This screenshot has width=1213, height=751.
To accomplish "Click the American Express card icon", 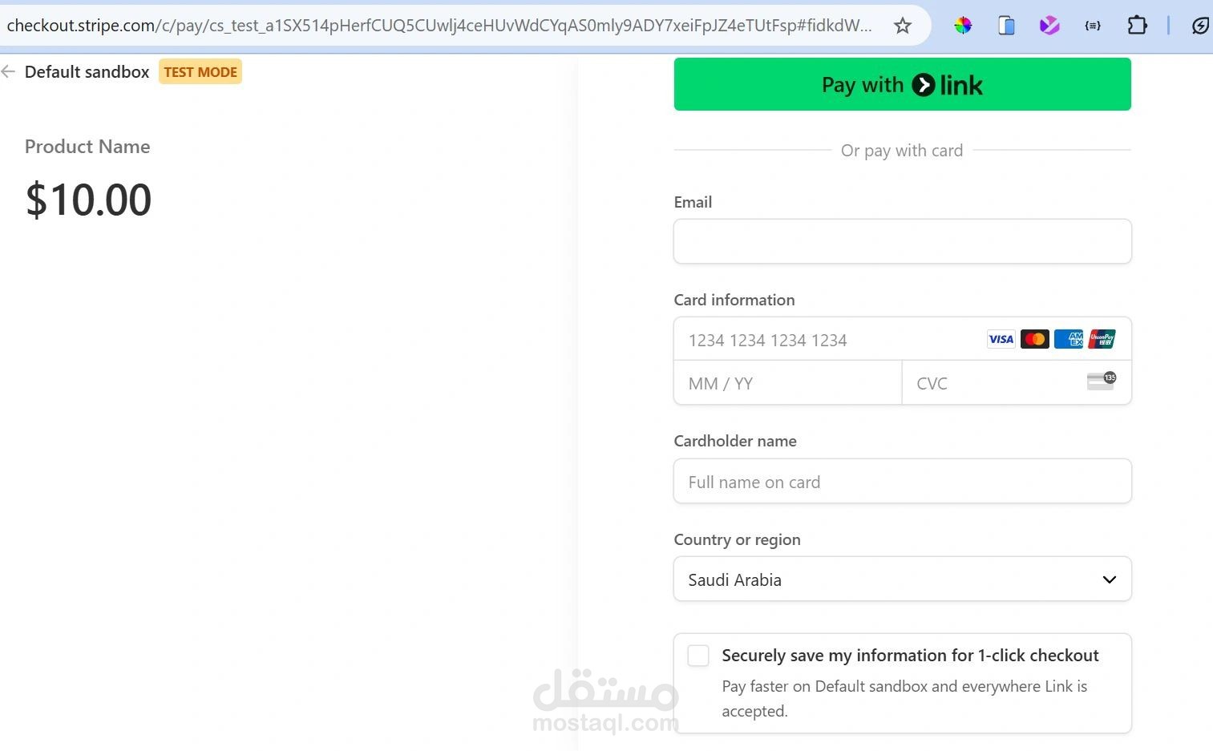I will pos(1069,339).
